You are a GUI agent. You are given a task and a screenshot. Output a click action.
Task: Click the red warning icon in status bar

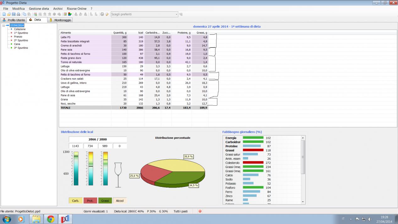(x=200, y=211)
